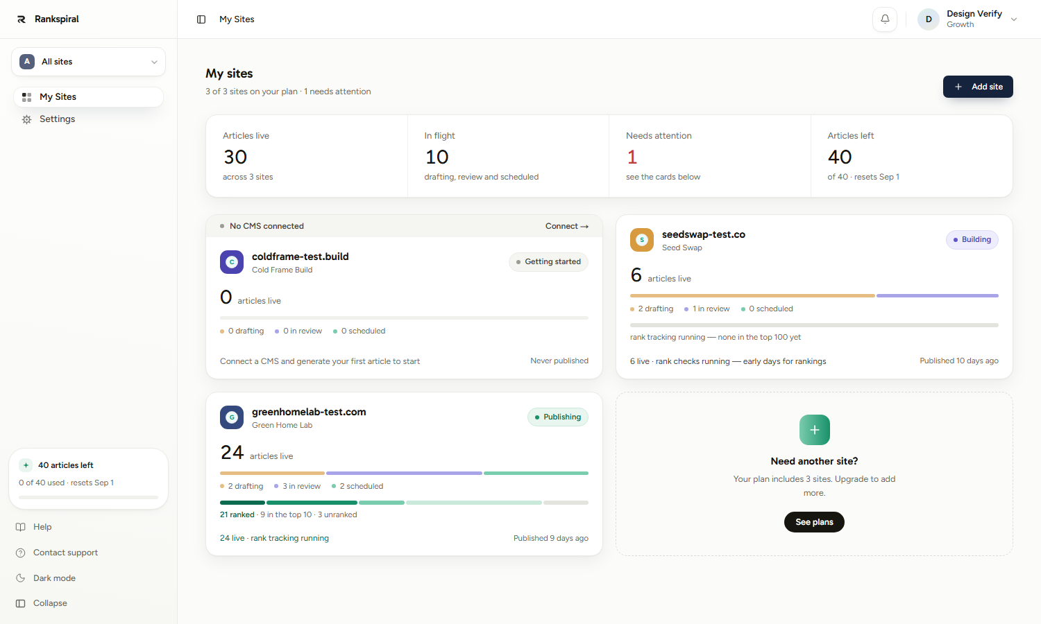Image resolution: width=1041 pixels, height=624 pixels.
Task: Click the Articles live stat card
Action: pos(307,156)
